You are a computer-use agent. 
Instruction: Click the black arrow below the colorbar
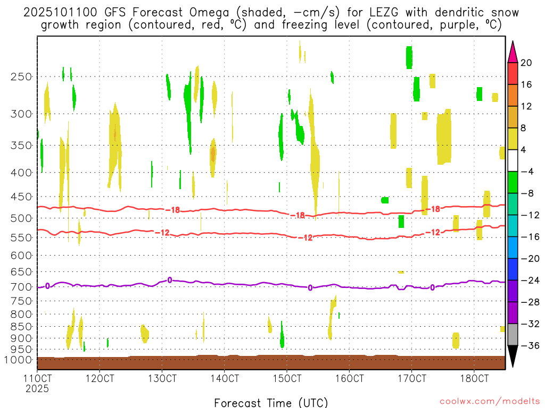[x=513, y=355]
